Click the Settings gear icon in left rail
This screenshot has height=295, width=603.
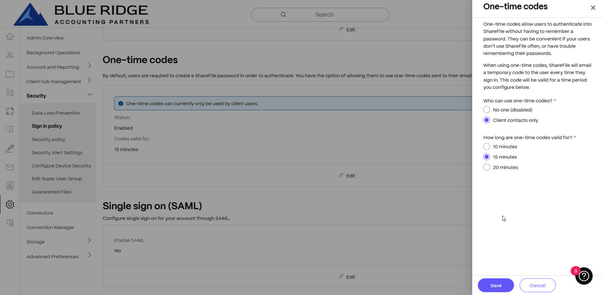tap(10, 204)
